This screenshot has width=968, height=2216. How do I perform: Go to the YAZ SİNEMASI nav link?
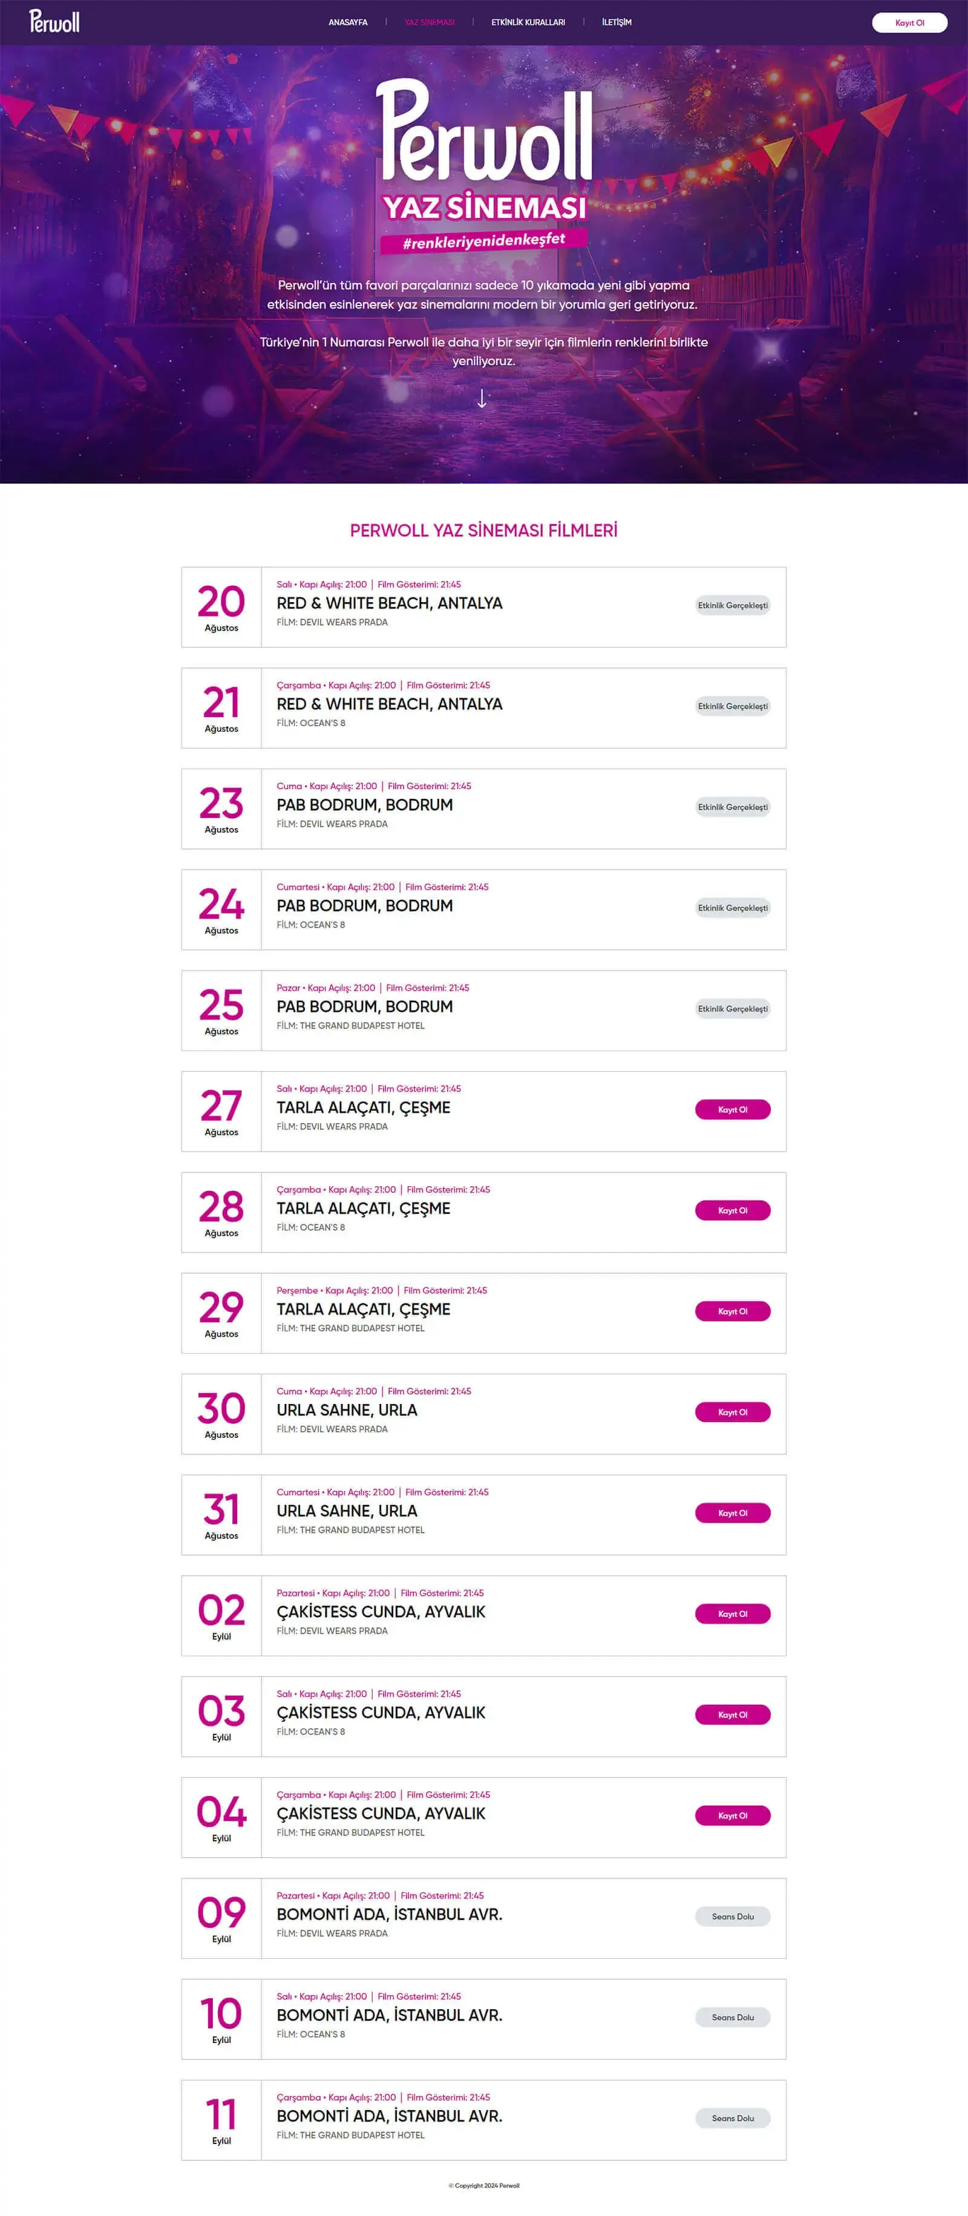pyautogui.click(x=429, y=22)
